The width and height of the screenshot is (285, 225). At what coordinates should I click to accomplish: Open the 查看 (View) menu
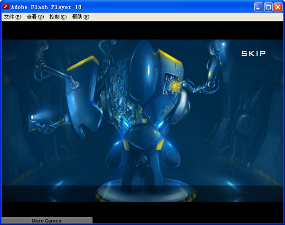point(35,17)
